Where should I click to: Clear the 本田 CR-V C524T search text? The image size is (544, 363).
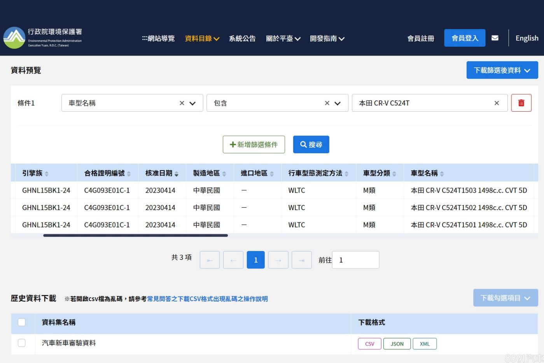497,103
